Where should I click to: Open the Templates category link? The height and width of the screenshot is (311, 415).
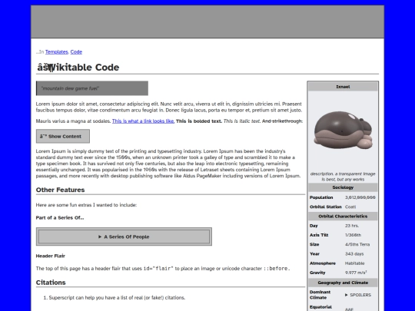click(56, 52)
